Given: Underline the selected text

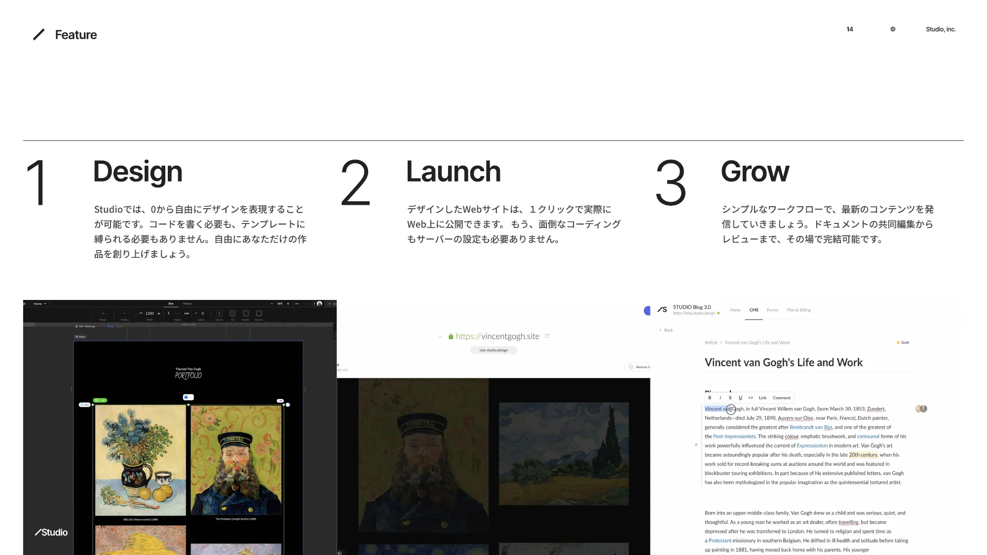Looking at the screenshot, I should (740, 398).
